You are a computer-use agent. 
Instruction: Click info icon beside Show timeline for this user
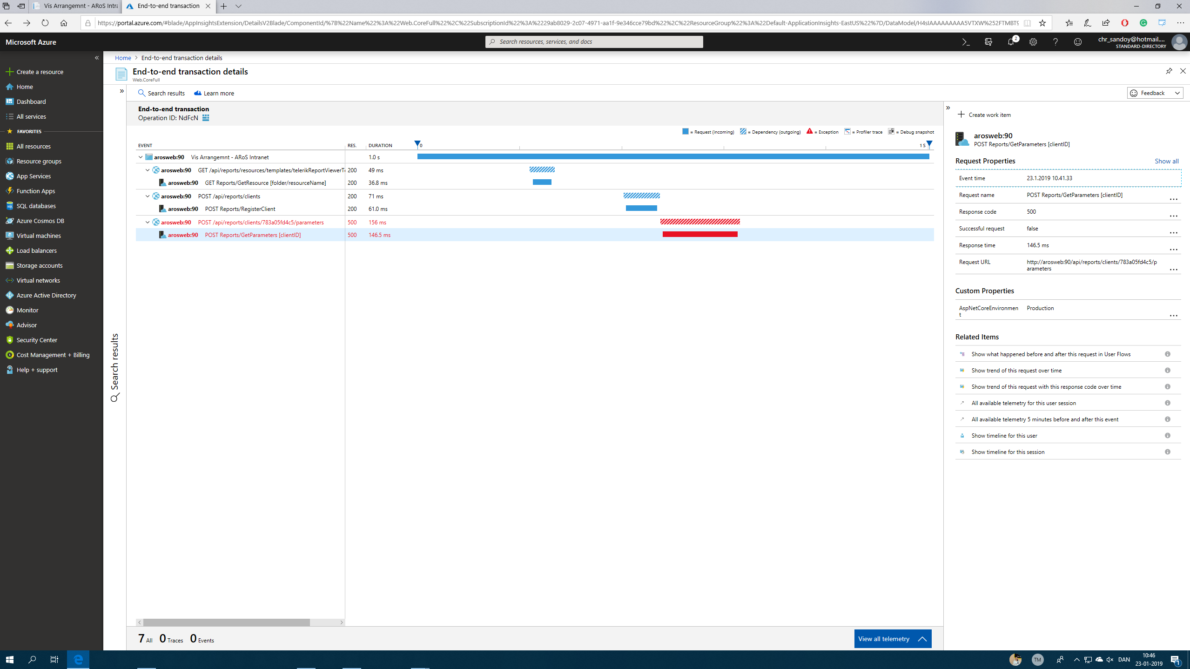(1167, 436)
